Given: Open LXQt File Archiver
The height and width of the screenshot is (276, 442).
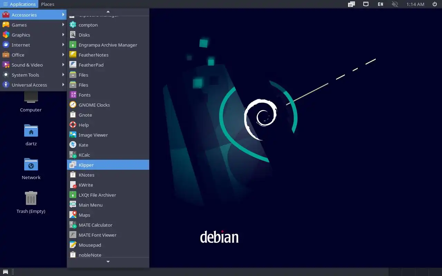Looking at the screenshot, I should (x=108, y=195).
